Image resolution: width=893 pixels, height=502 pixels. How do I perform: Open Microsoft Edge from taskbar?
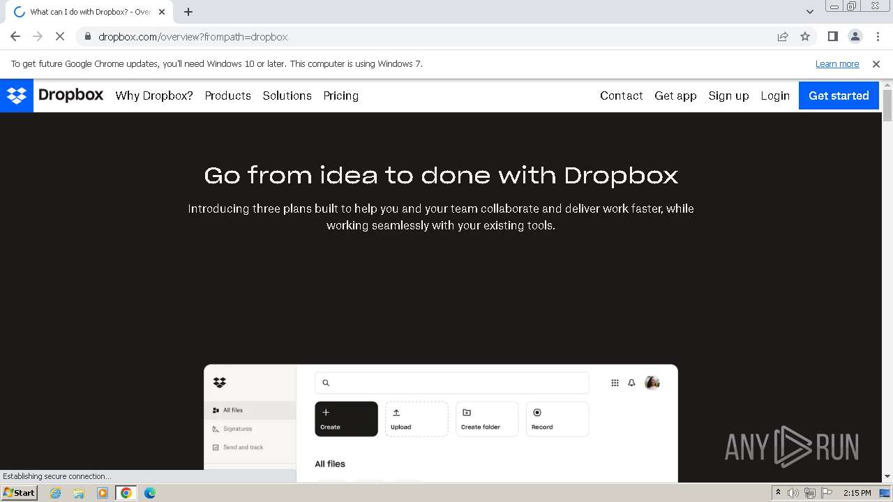coord(150,493)
